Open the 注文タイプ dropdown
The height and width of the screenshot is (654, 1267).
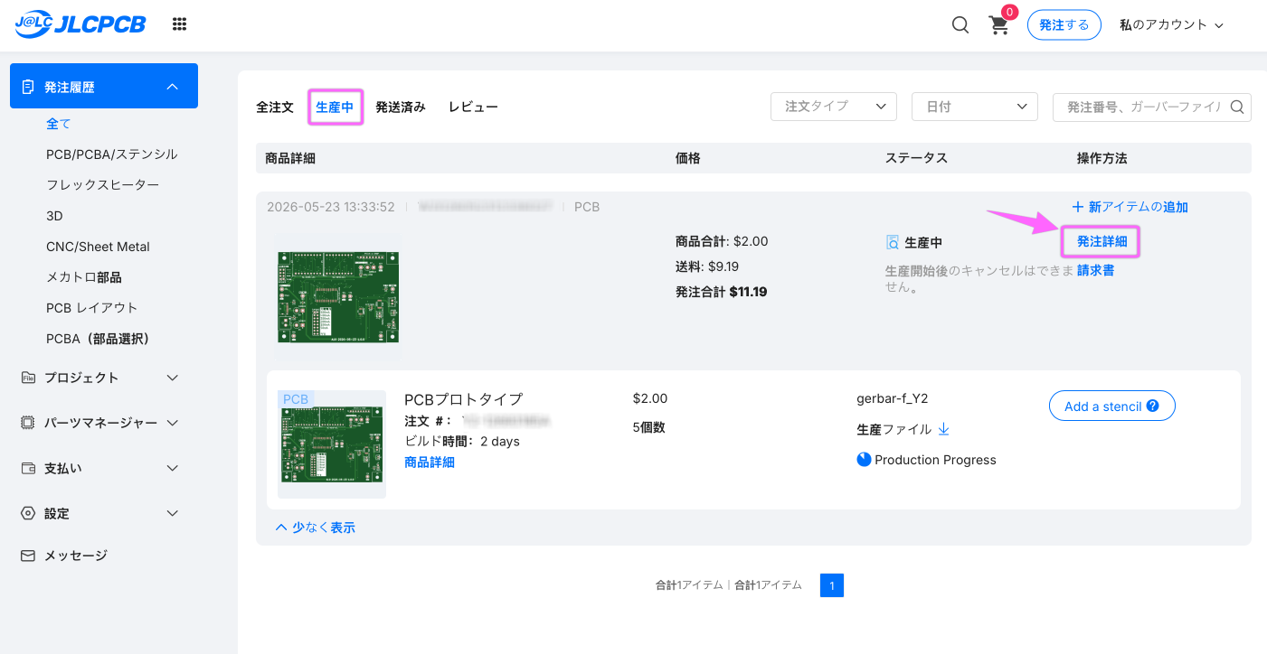833,107
